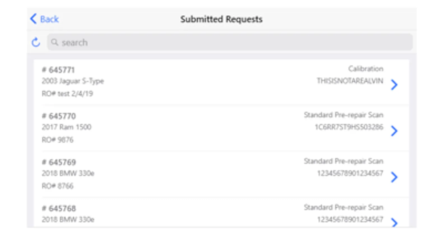Click RO# test 2/4/19 text

point(68,94)
